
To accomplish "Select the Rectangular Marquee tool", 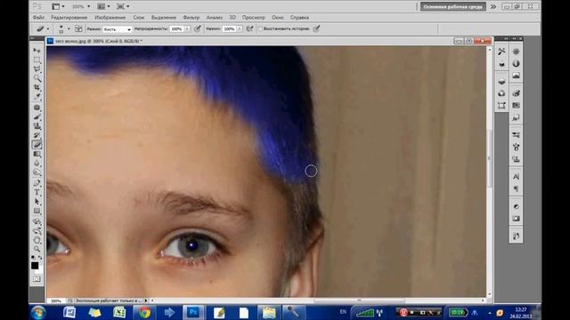I will tap(37, 60).
